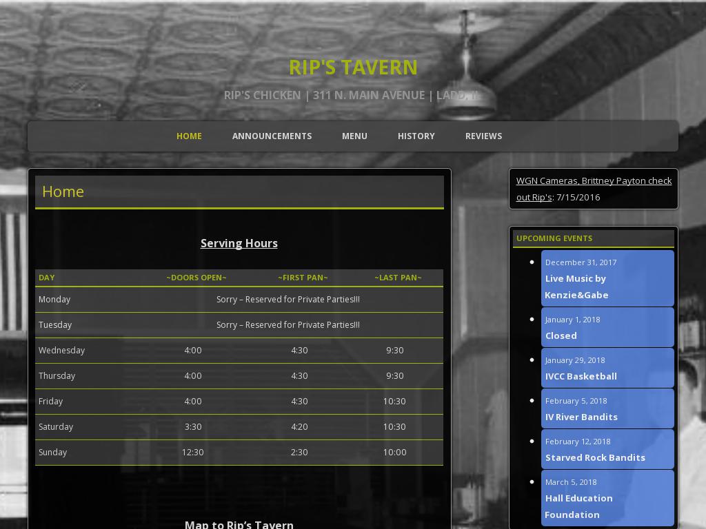Open the Reviews navigation item

coord(483,136)
